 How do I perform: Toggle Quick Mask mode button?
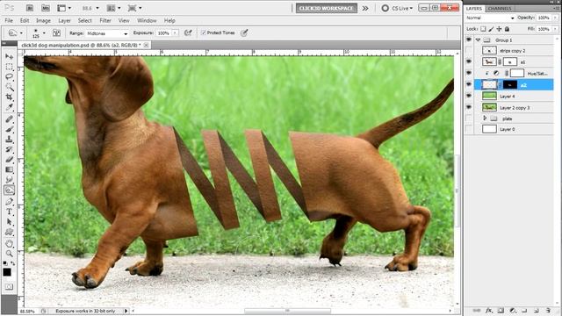click(9, 287)
